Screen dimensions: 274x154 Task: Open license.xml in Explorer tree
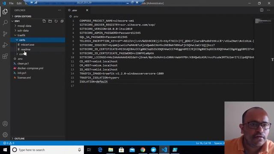click(24, 77)
